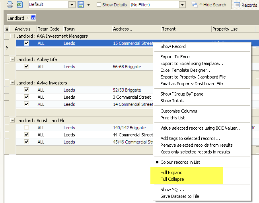Collapse the British Land Plc group
Viewport: 259px width, 203px height.
coord(12,121)
